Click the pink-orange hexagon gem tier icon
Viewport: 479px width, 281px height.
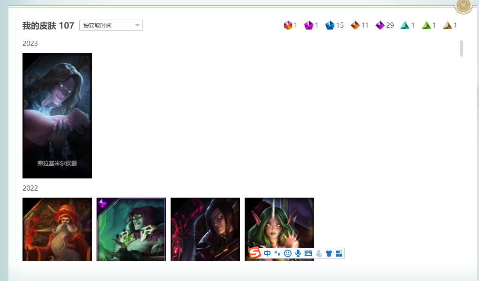(x=288, y=25)
